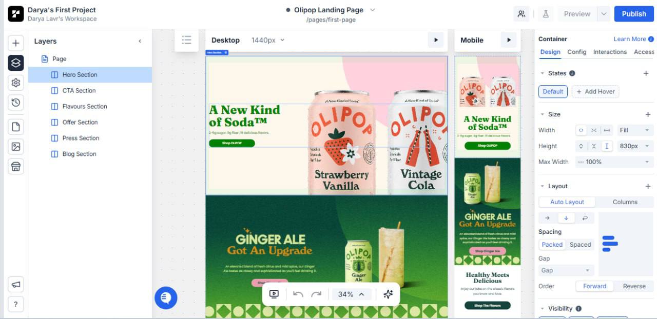
Task: Open the dropdown arrow next to Preview
Action: (x=604, y=14)
